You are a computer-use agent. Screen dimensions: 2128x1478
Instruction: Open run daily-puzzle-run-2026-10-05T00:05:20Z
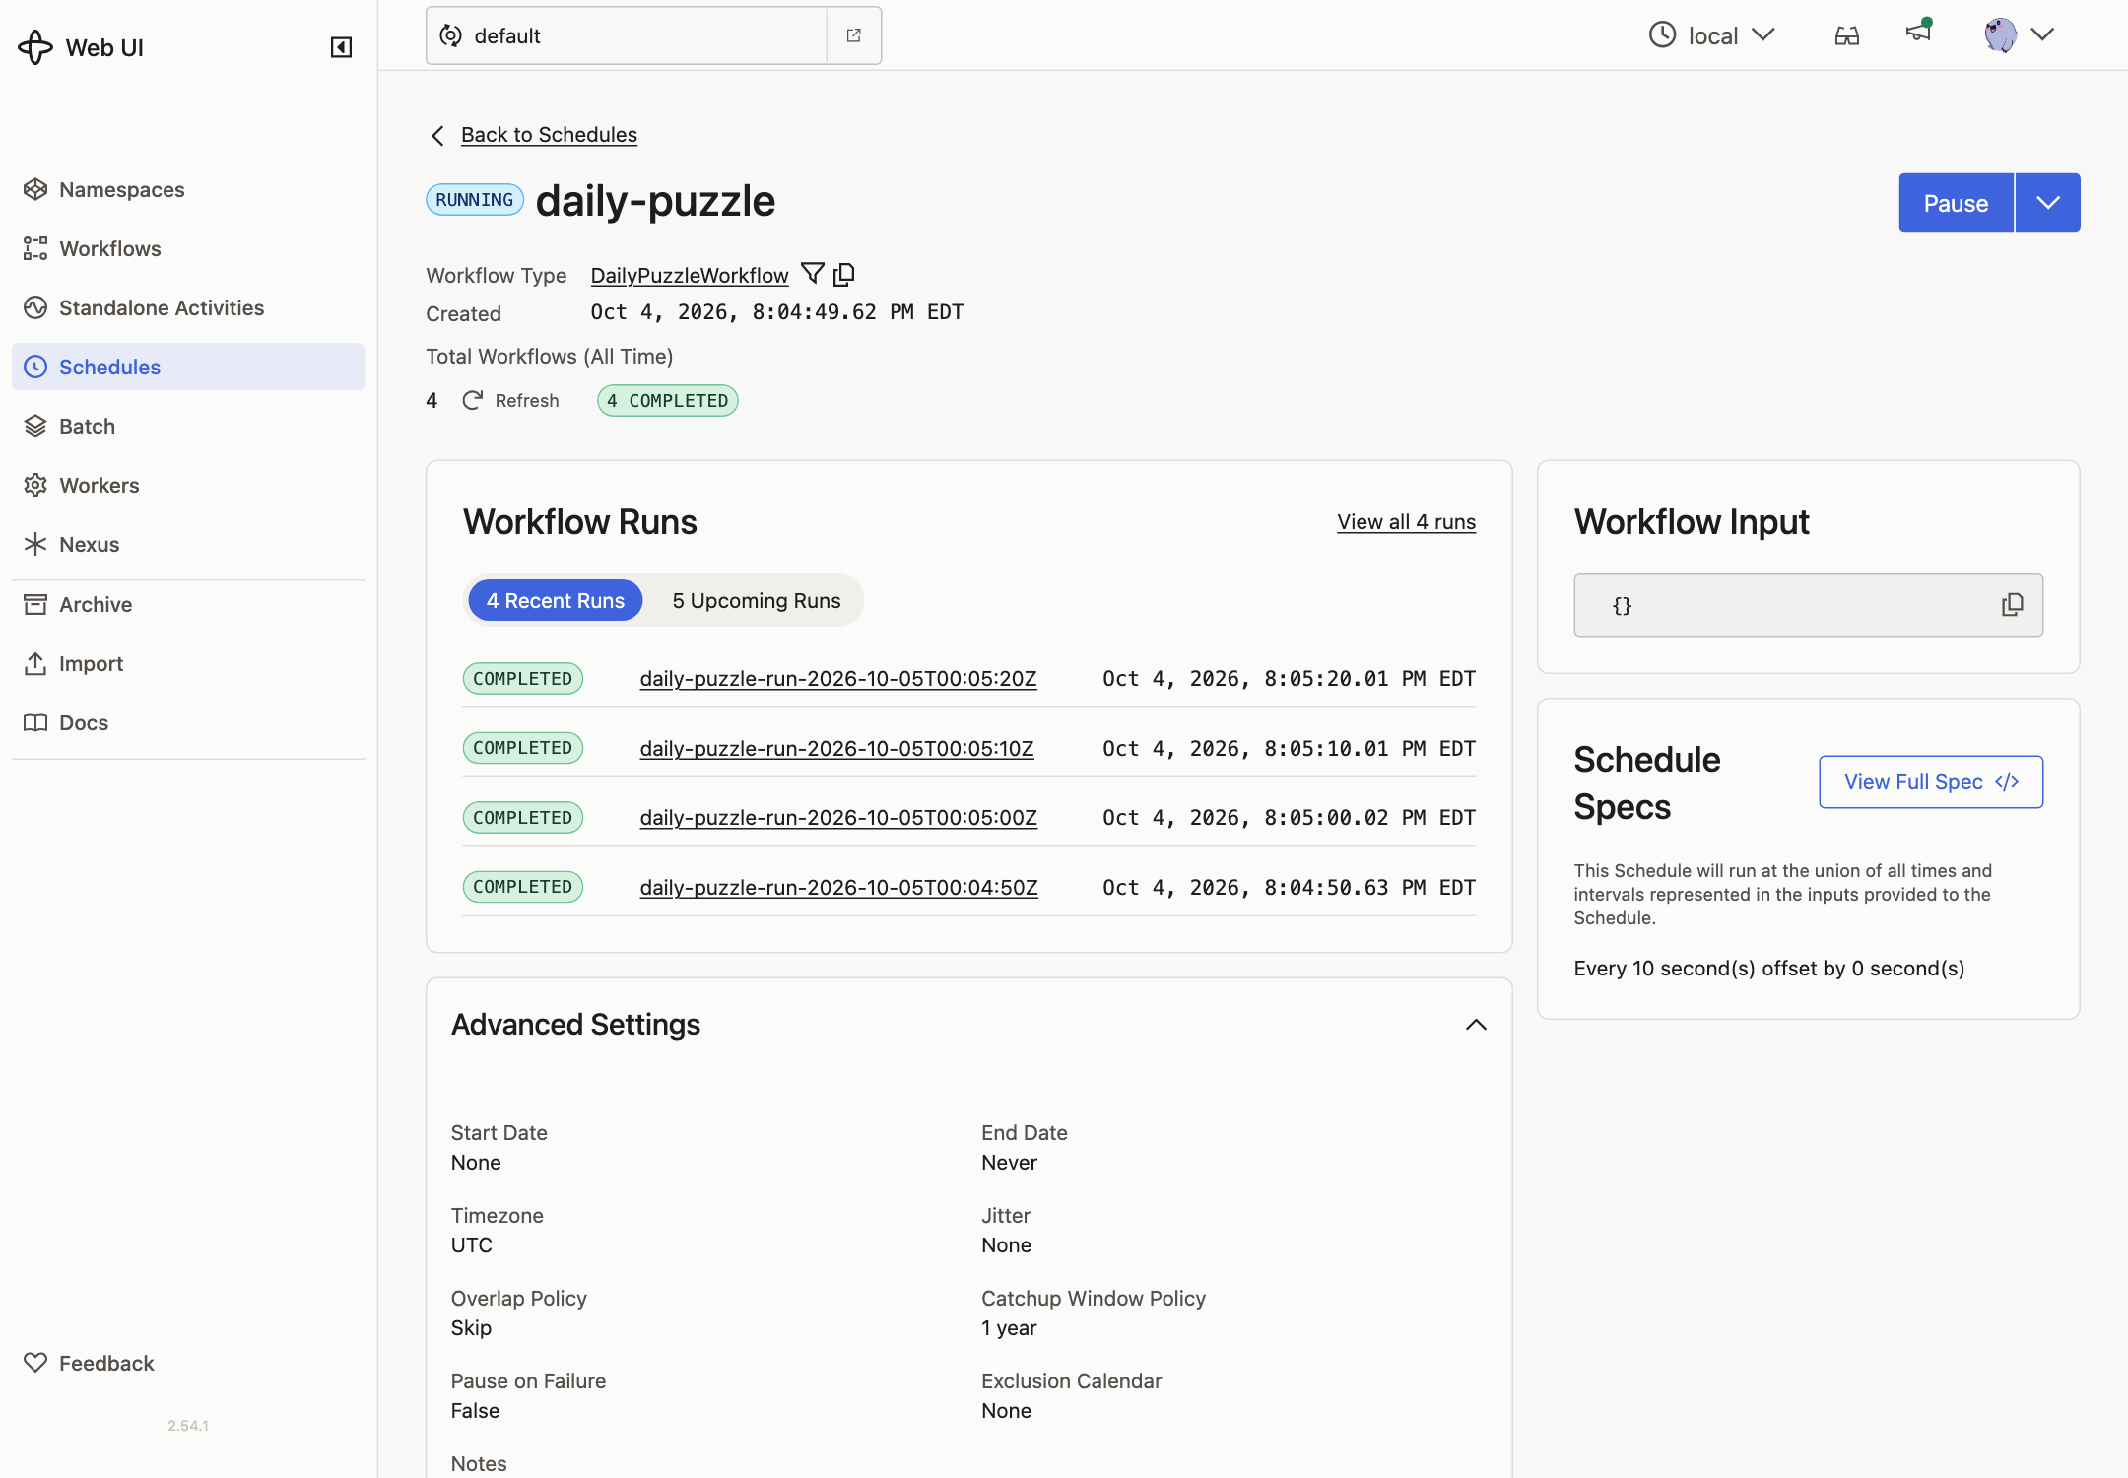838,678
